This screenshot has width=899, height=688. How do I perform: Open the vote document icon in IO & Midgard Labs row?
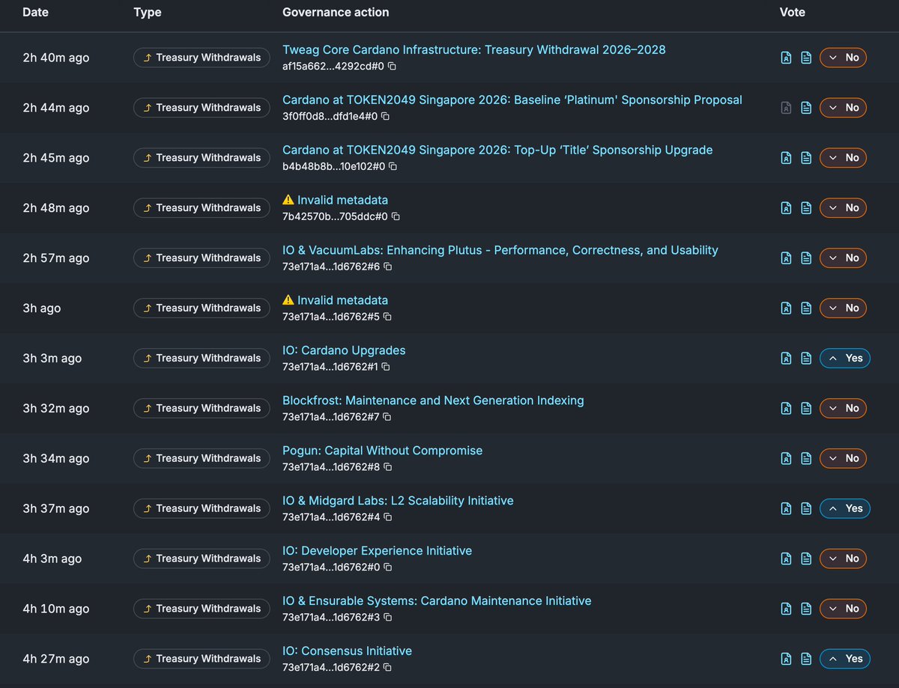806,509
